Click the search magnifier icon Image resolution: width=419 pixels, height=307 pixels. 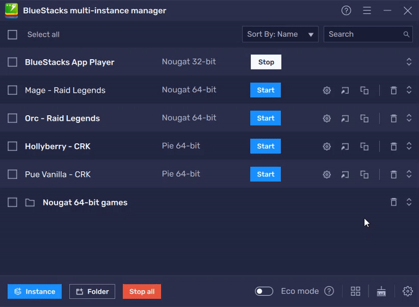(406, 34)
